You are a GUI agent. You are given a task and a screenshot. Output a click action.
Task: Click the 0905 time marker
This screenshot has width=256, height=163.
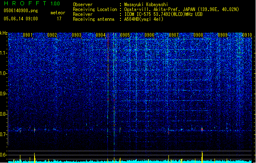tap(125, 35)
